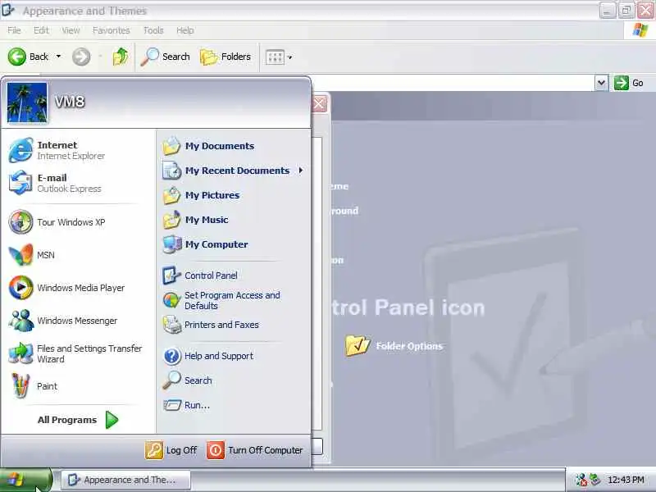This screenshot has width=656, height=492.
Task: Open the Help menu
Action: click(185, 30)
